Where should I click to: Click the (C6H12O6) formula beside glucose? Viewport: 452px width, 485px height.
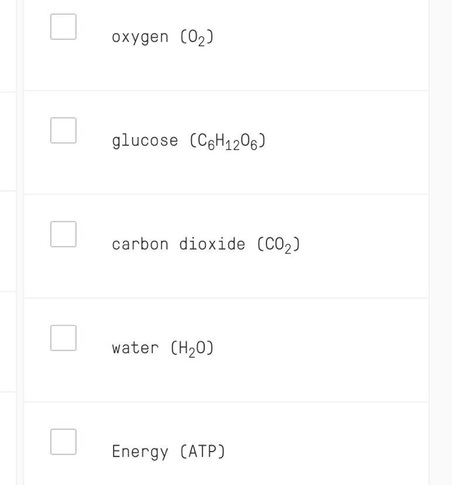(x=228, y=141)
